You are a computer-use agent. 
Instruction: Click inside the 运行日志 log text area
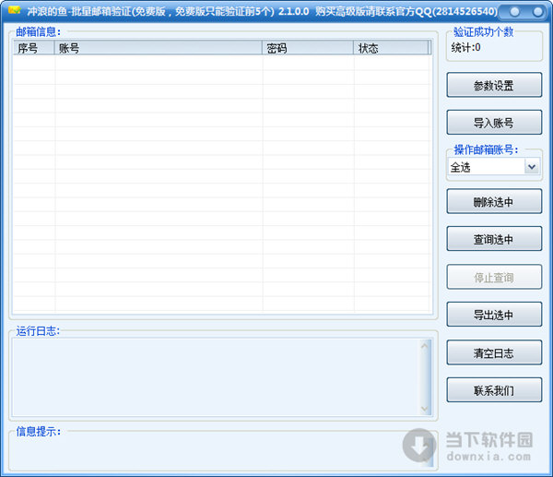216,376
